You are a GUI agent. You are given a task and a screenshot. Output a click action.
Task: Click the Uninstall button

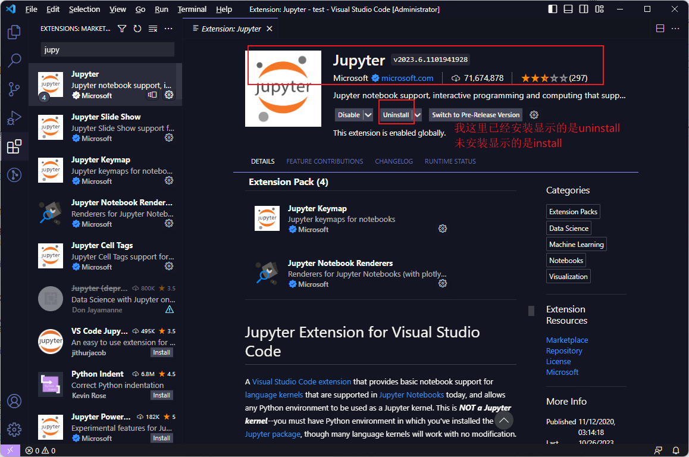[396, 115]
